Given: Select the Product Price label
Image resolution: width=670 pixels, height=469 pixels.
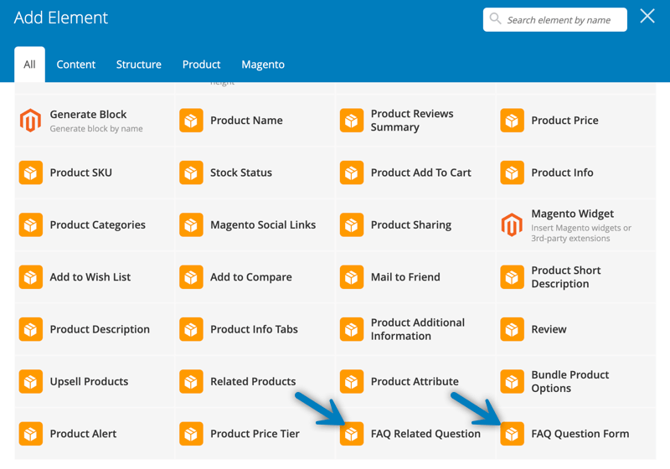Looking at the screenshot, I should click(564, 121).
